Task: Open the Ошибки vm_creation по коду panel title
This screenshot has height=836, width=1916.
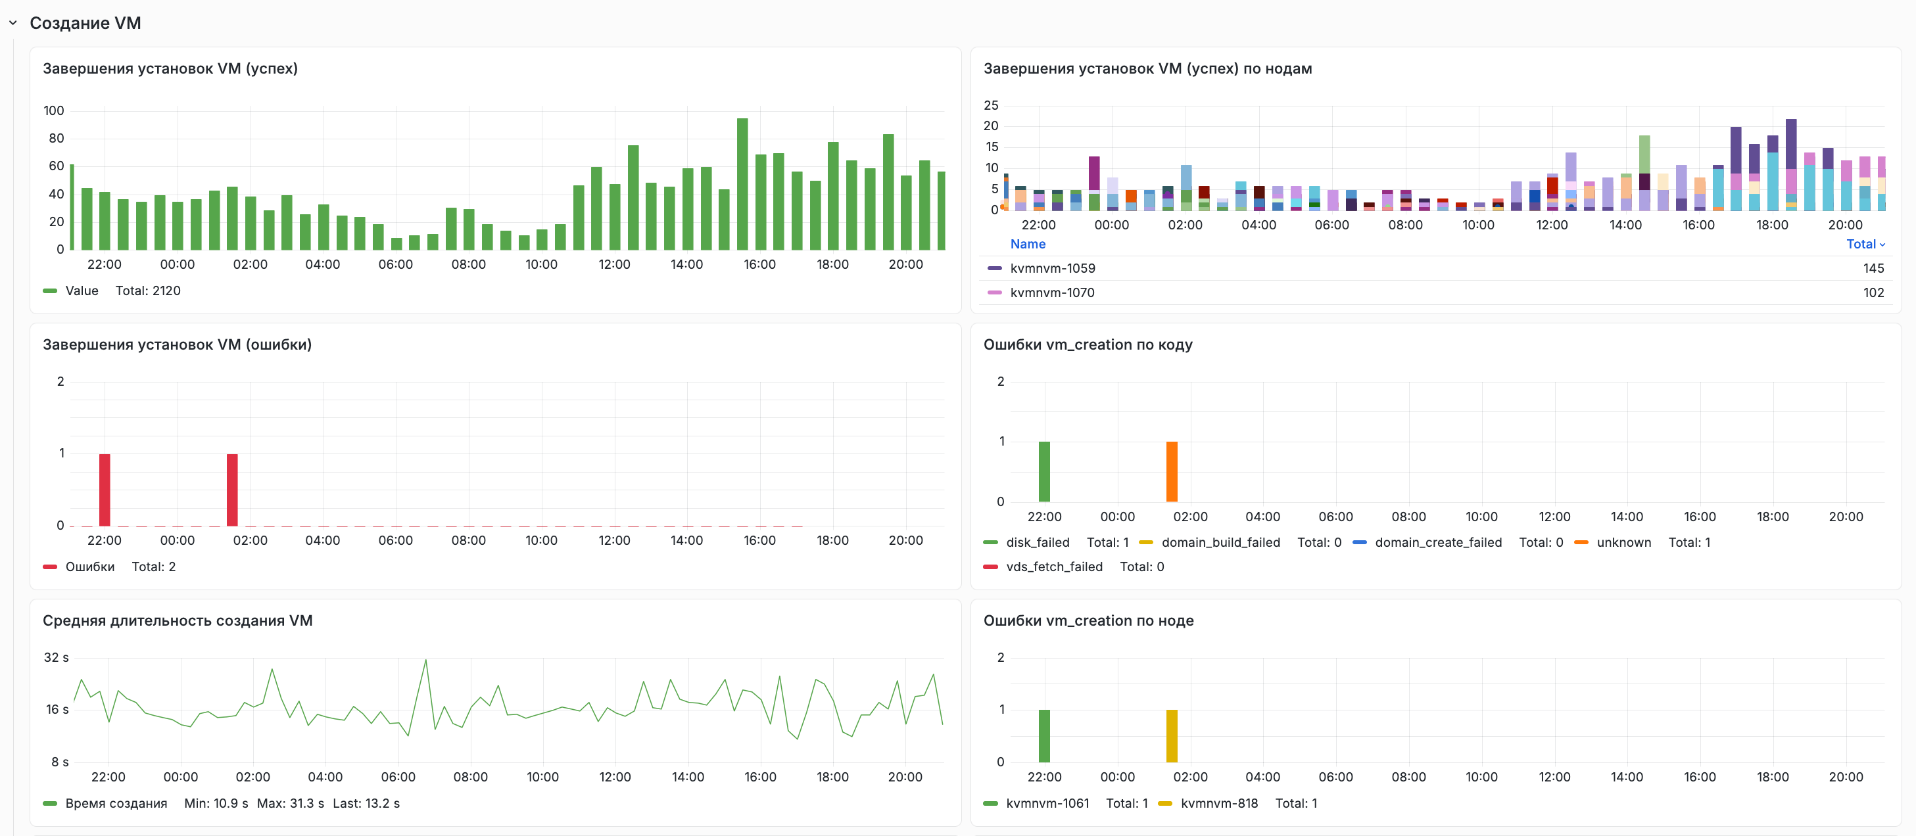Action: 1088,344
